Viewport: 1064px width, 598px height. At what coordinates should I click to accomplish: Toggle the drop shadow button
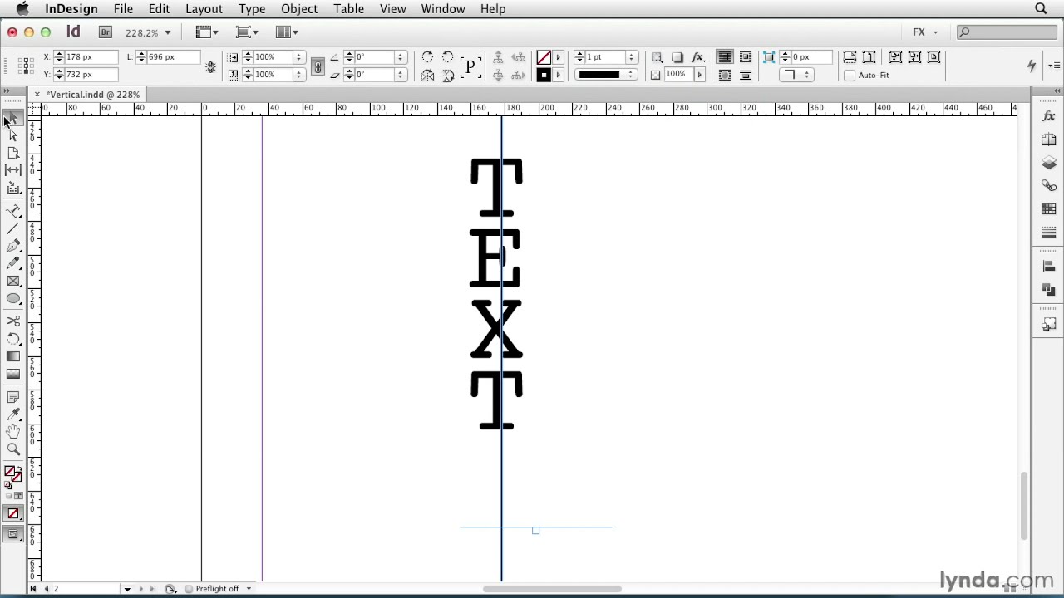[677, 57]
